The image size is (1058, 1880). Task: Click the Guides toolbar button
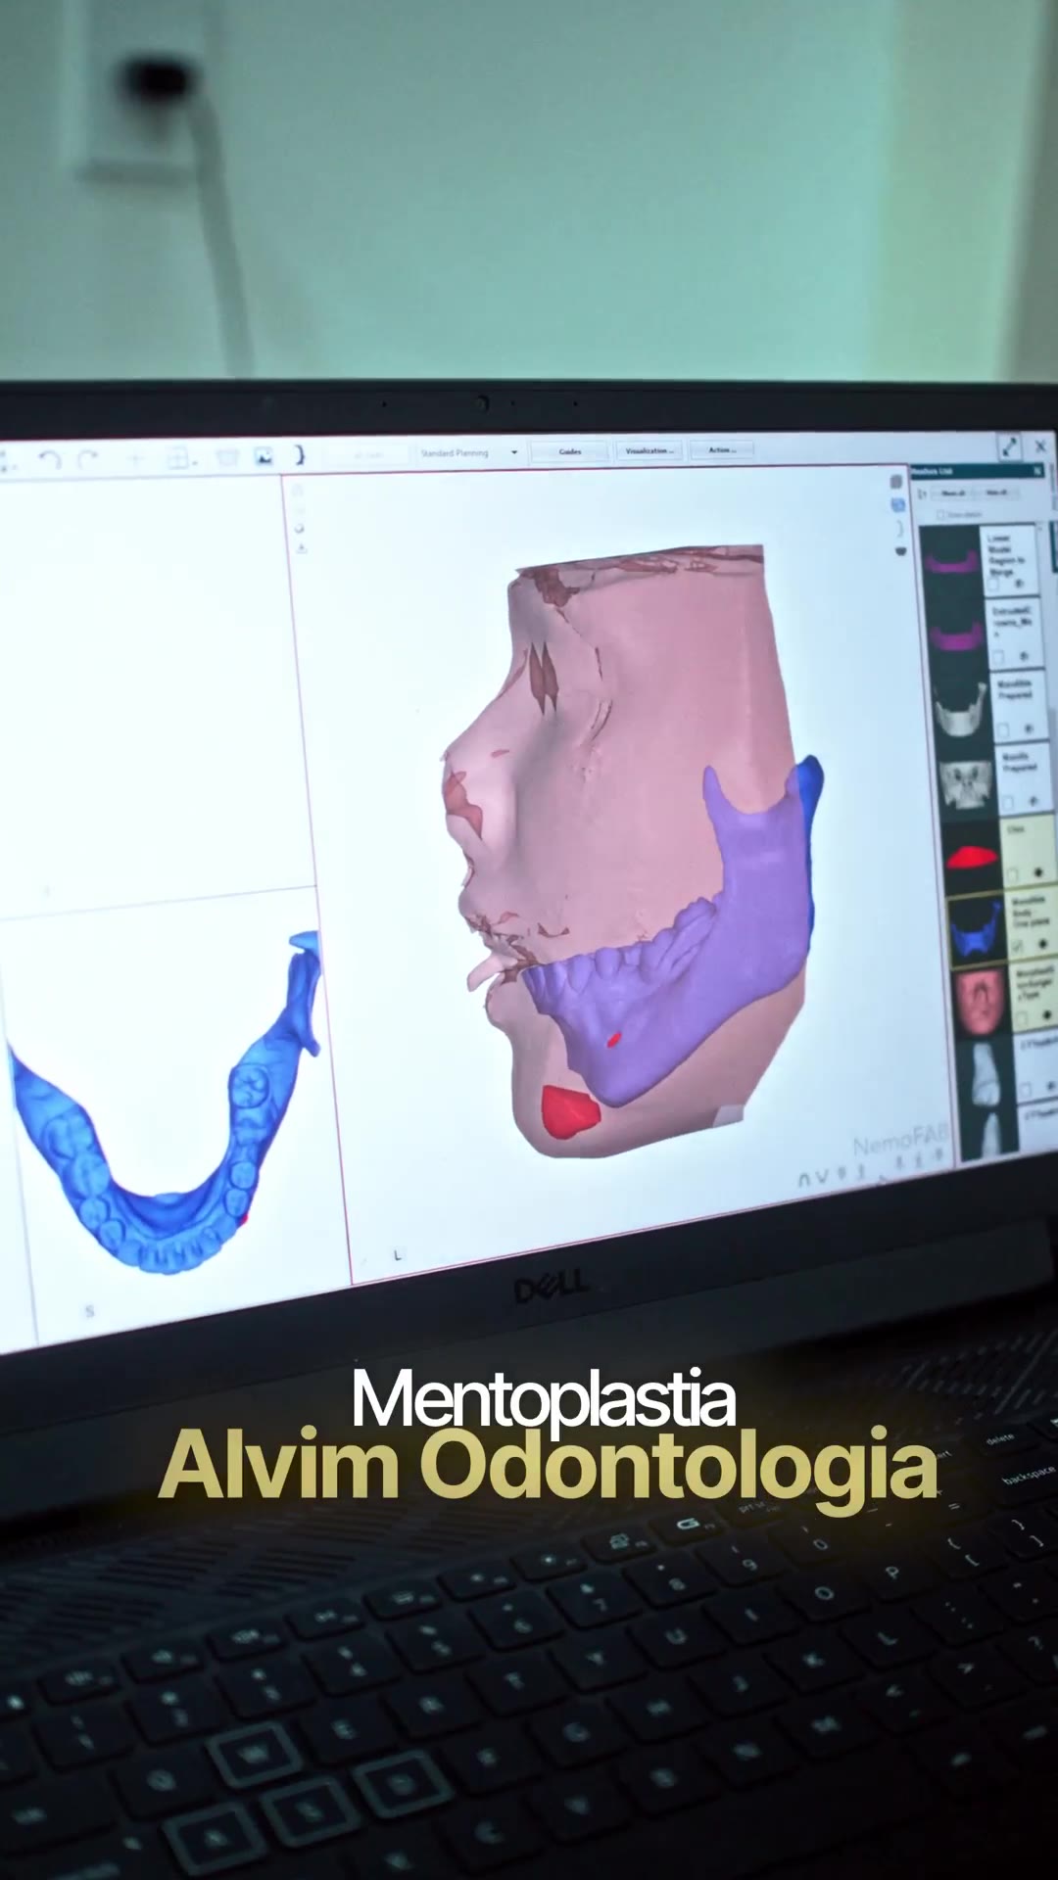pyautogui.click(x=570, y=451)
